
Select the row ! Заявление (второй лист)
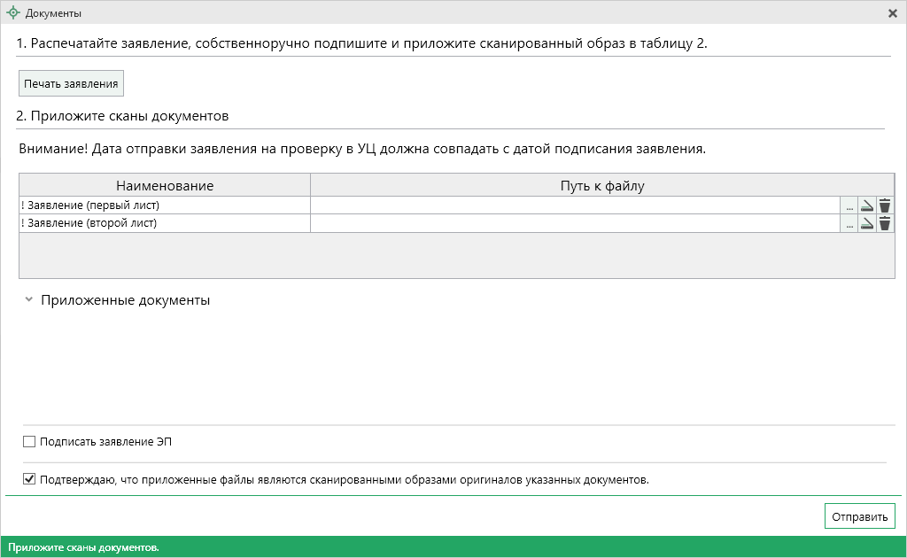click(x=165, y=223)
